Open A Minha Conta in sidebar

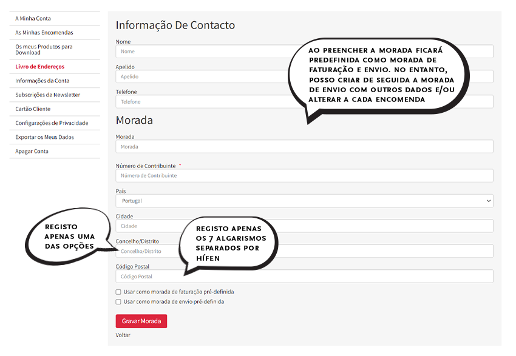[33, 19]
